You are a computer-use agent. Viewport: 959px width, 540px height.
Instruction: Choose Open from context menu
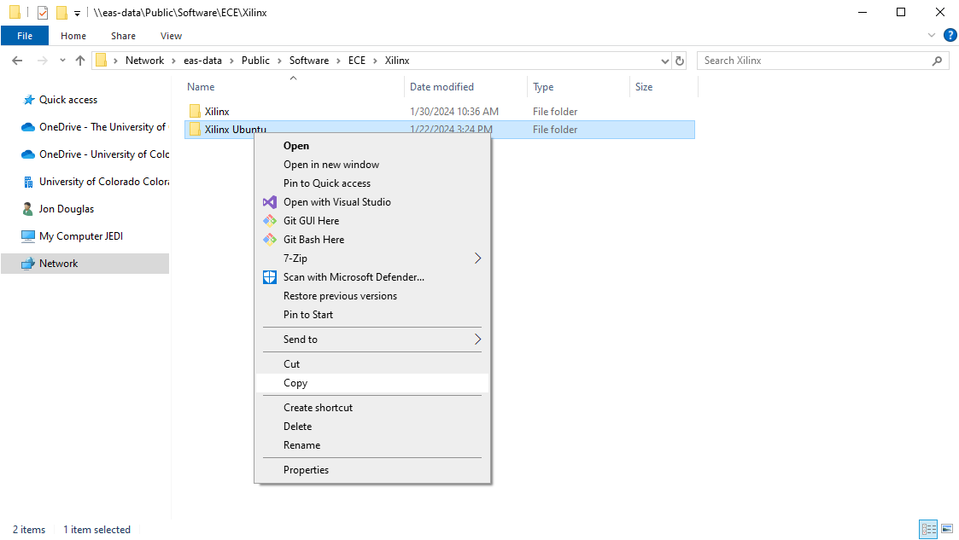point(372,145)
